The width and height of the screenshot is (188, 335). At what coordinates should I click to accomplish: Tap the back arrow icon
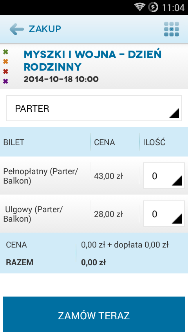[16, 29]
